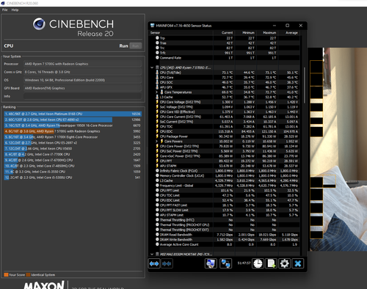
Task: Click lightning icon beside APU STAPM
Action: [x=157, y=166]
